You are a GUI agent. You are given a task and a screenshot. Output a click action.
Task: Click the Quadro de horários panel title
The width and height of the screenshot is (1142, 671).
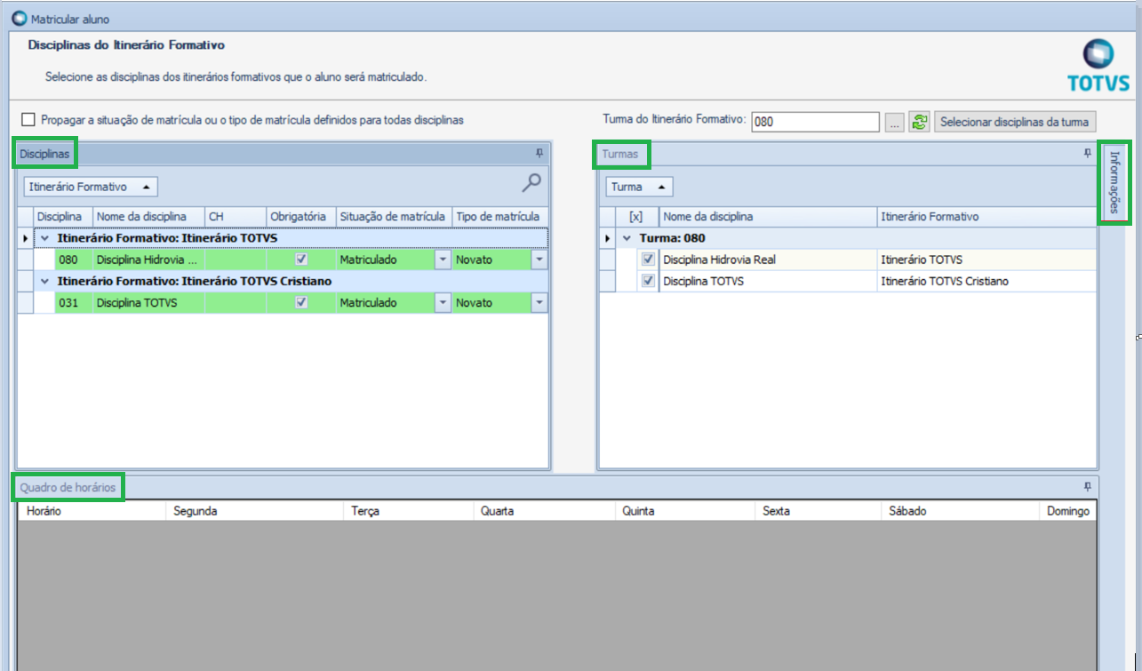pyautogui.click(x=68, y=487)
